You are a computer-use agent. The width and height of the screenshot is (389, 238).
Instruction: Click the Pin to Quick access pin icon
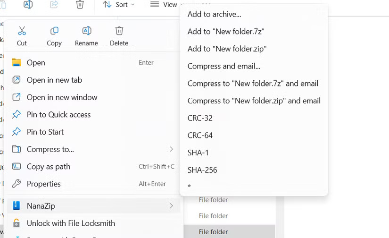pos(17,115)
